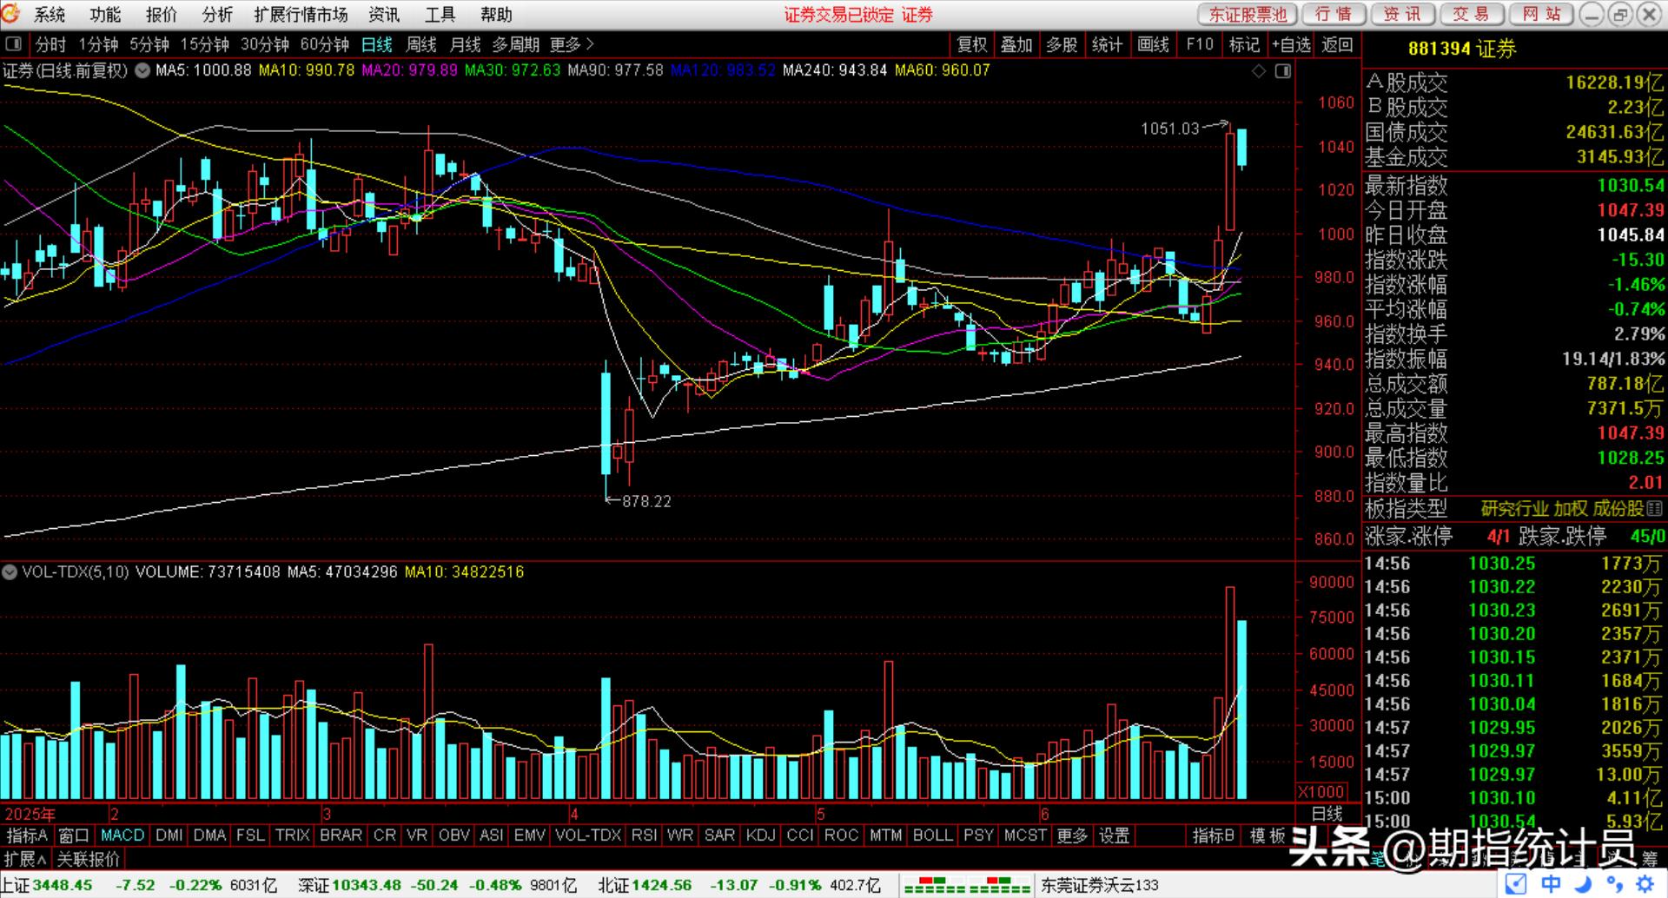The image size is (1668, 898).
Task: Click the 中 language mode icon
Action: [x=1551, y=885]
